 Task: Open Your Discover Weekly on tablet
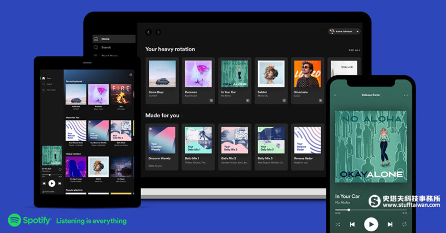(x=99, y=131)
